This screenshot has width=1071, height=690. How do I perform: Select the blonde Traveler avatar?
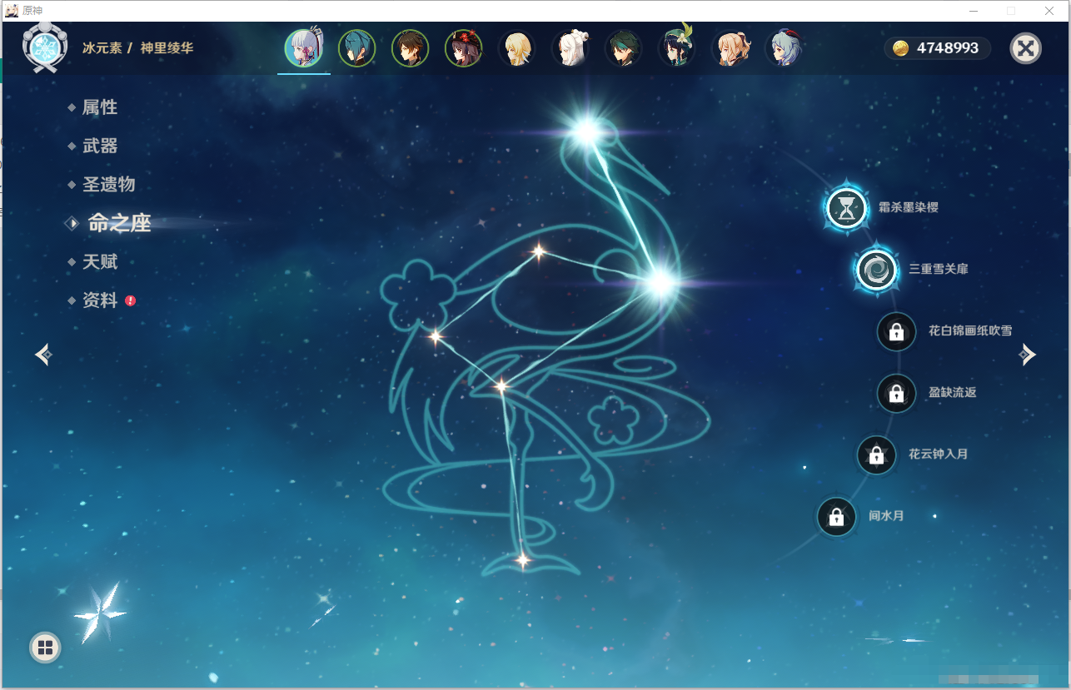[x=517, y=48]
